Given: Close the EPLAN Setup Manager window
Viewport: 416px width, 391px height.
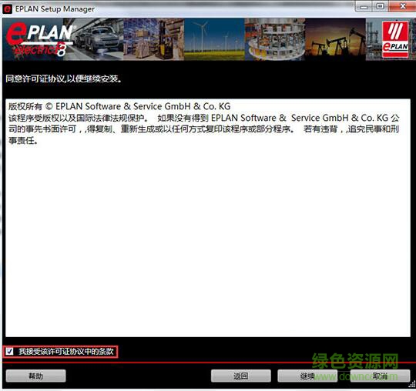Looking at the screenshot, I should (402, 6).
